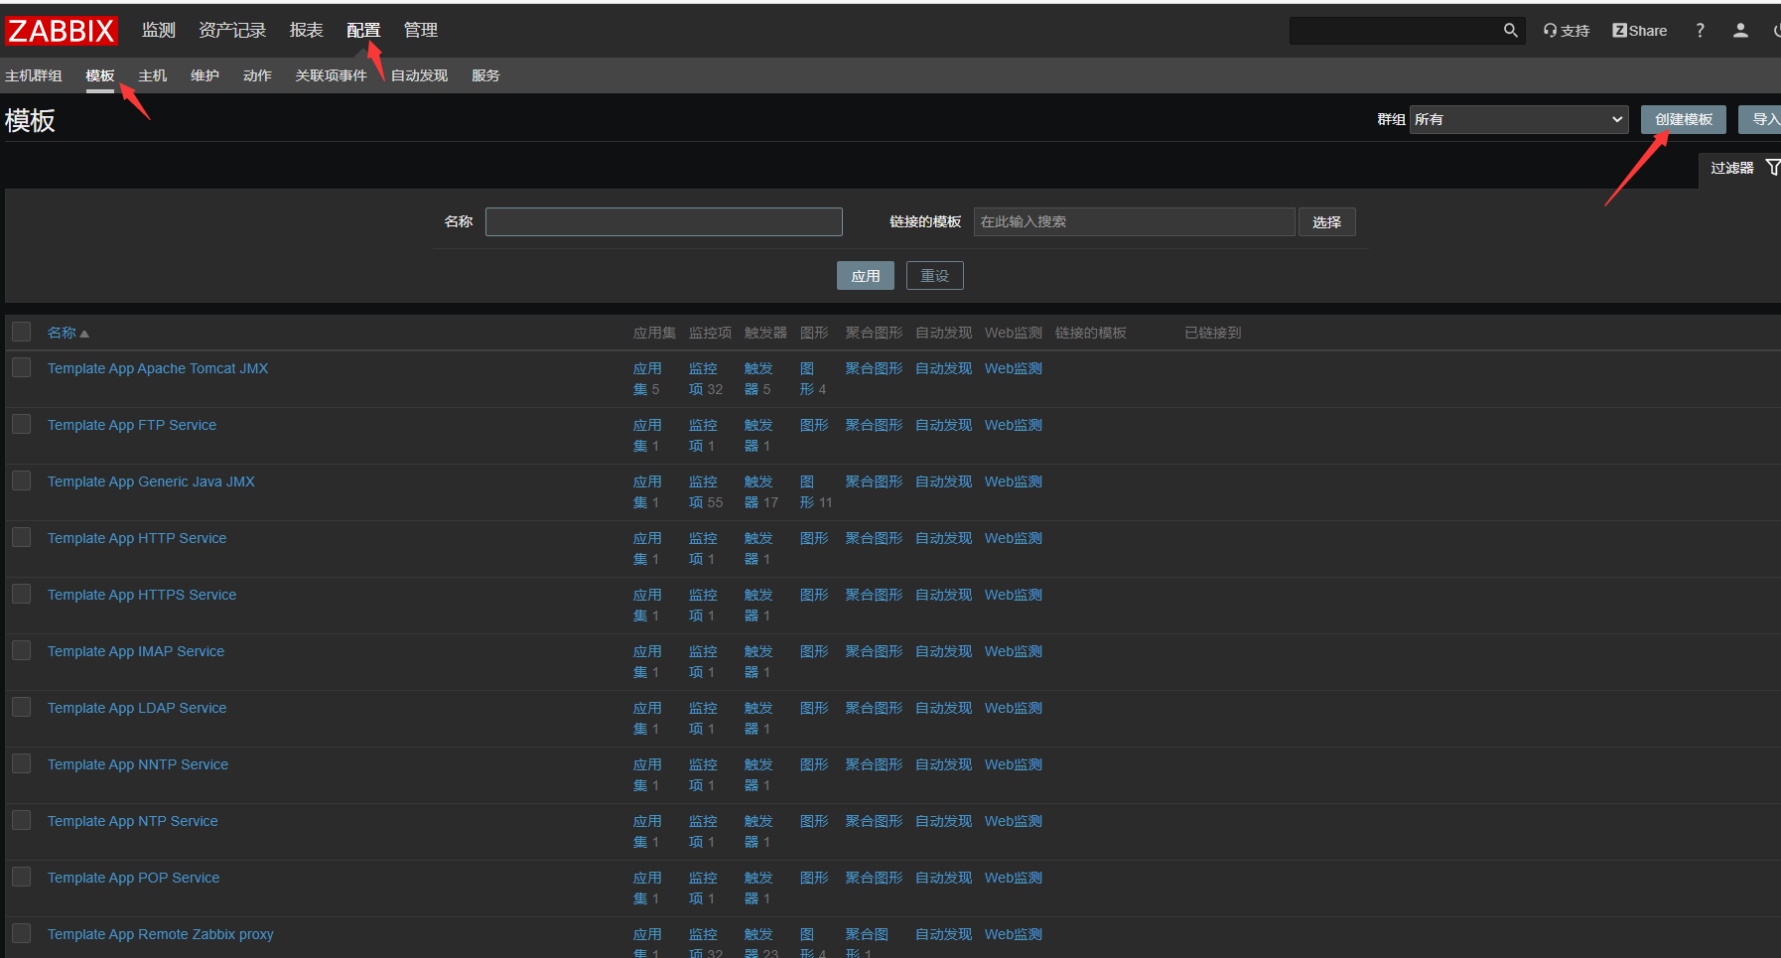The width and height of the screenshot is (1781, 958).
Task: Open the 支持 support link
Action: tap(1566, 31)
